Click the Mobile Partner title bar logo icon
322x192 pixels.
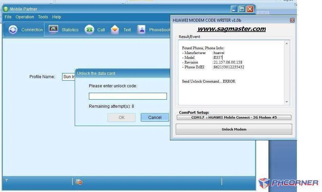(6, 9)
